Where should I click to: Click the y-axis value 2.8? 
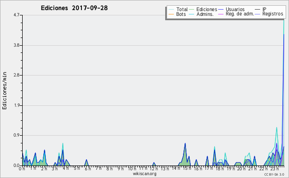point(16,75)
